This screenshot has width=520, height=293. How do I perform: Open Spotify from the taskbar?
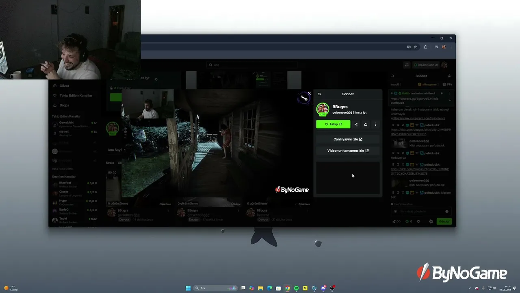pos(296,288)
